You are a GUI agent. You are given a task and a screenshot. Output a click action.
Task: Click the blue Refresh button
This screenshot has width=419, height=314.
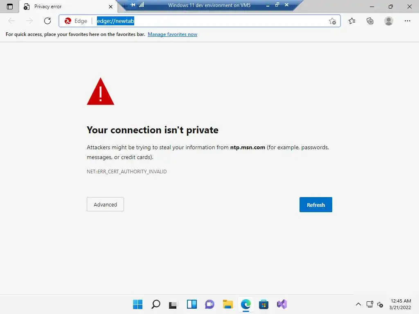click(x=315, y=204)
